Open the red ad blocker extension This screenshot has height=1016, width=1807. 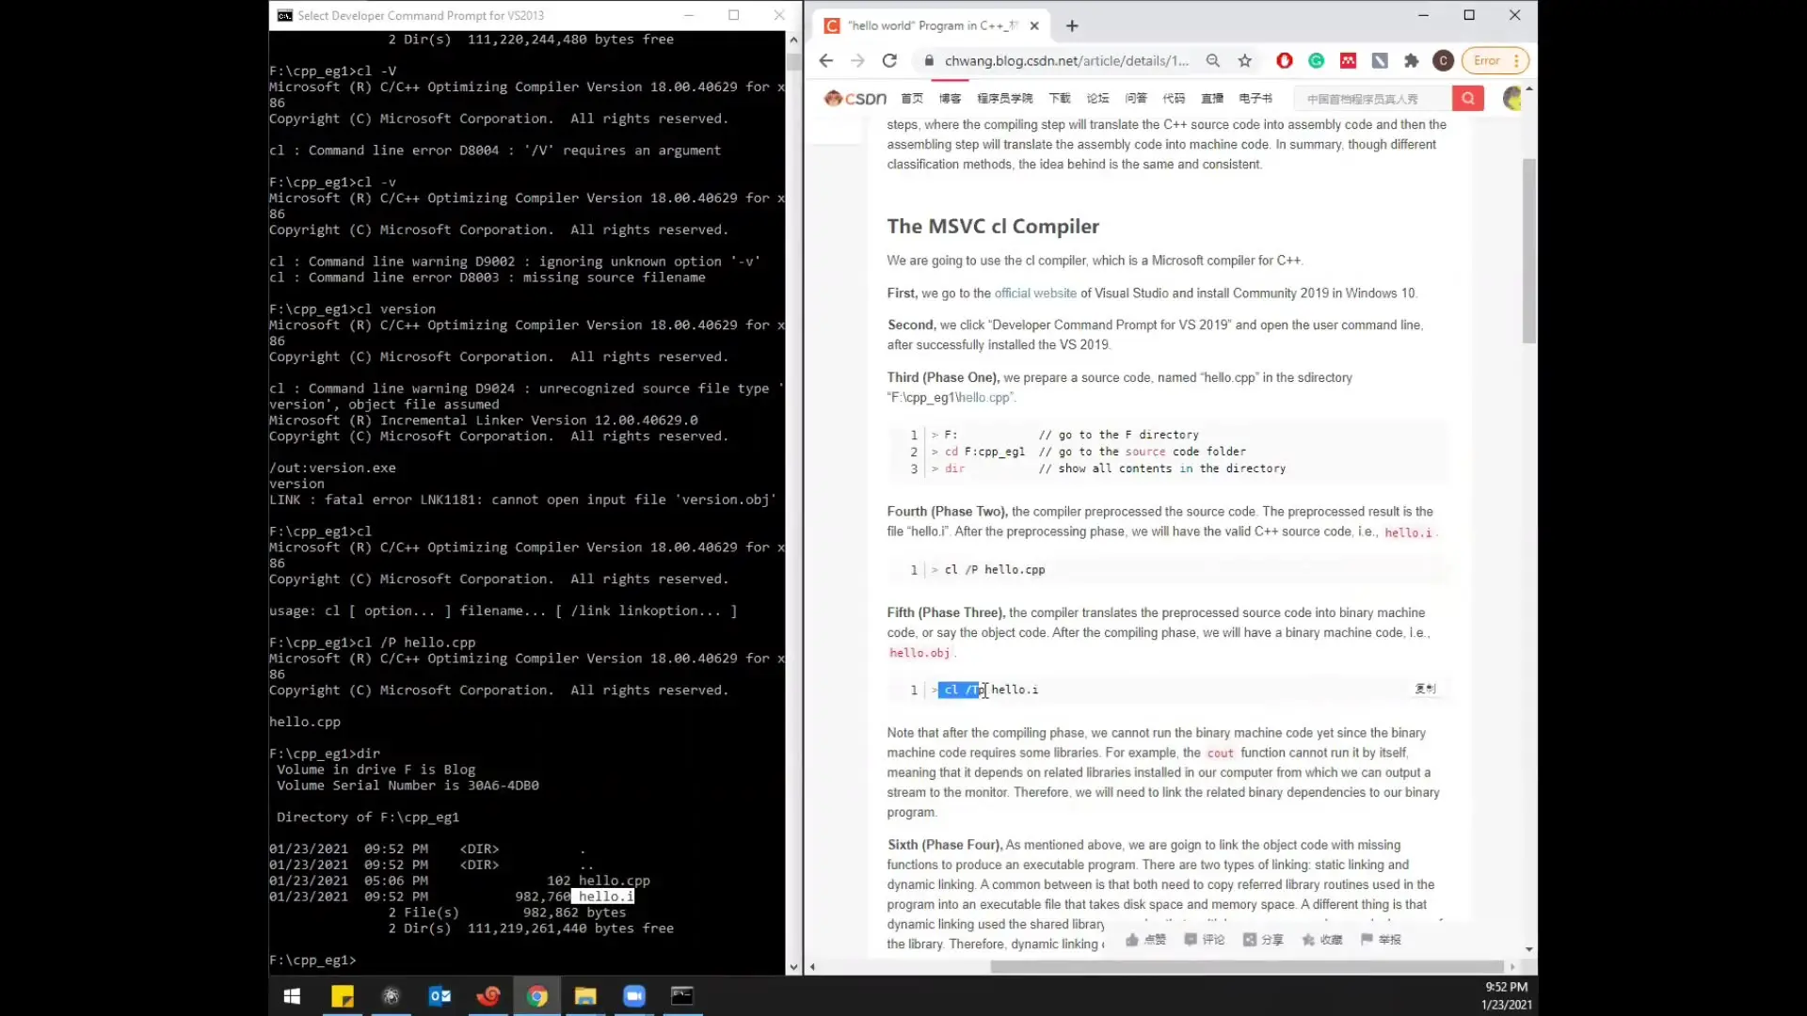pos(1285,61)
